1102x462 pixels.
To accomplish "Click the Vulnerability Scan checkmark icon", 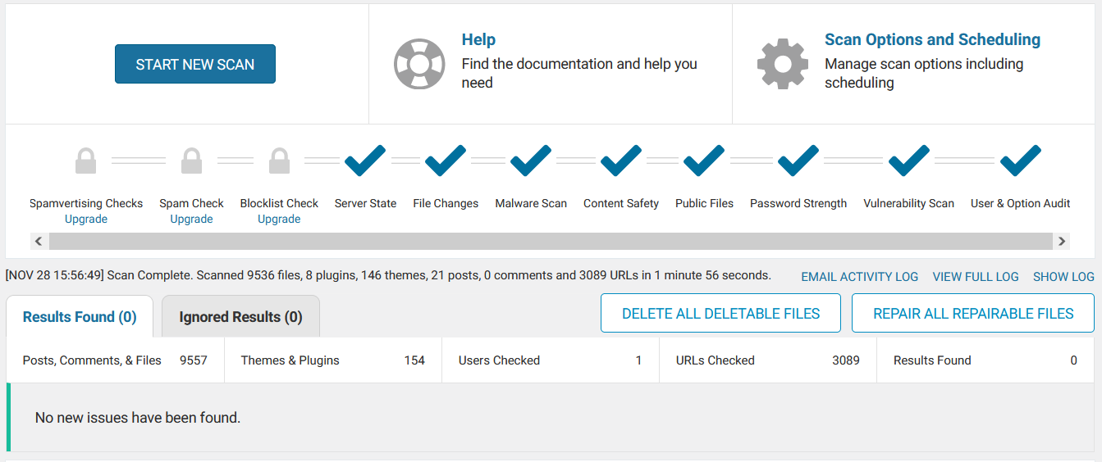I will pos(909,161).
